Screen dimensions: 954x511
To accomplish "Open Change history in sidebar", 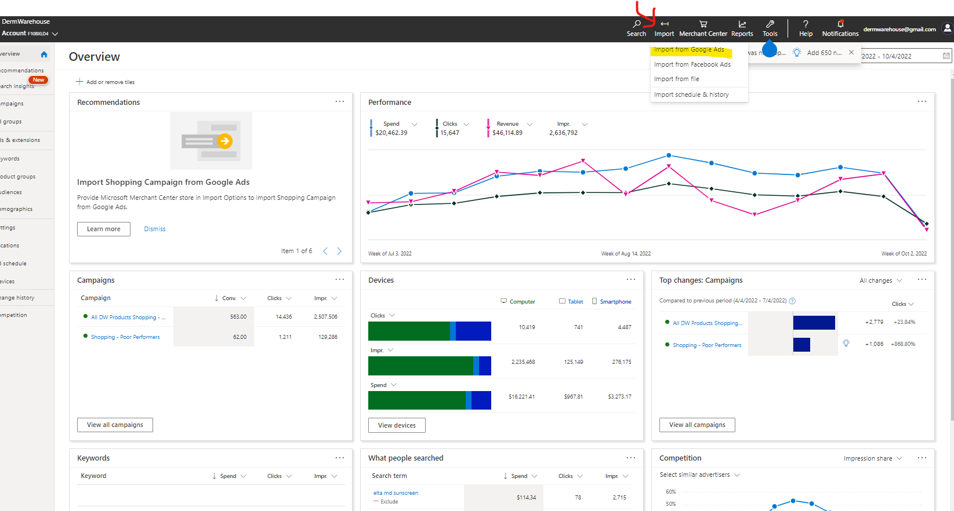I will pos(17,298).
